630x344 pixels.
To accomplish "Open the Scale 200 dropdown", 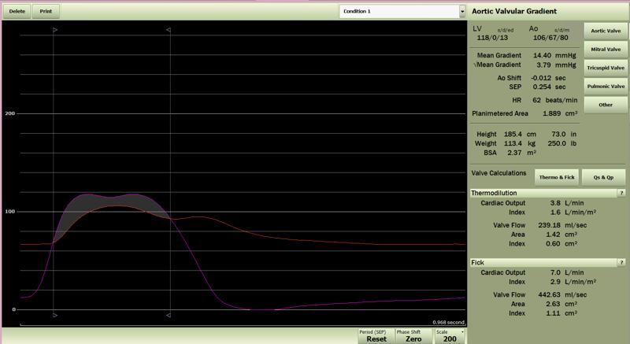I will [x=450, y=335].
